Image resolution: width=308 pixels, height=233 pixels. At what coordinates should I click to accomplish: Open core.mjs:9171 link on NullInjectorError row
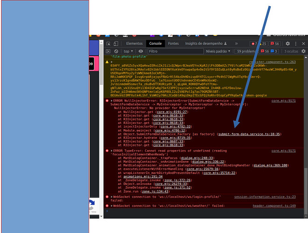283,101
